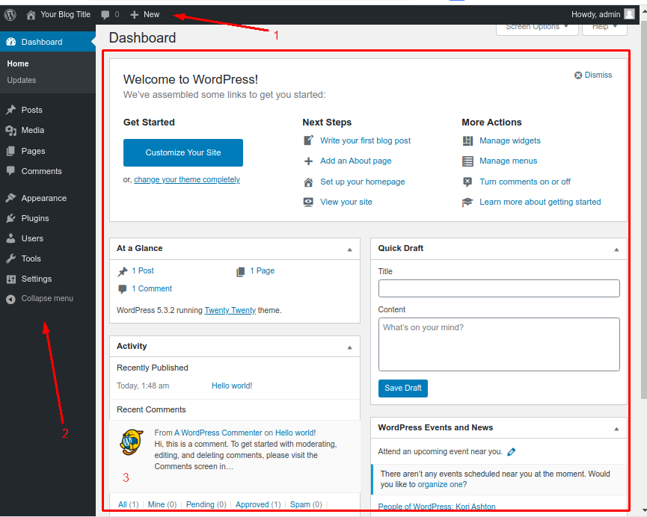The width and height of the screenshot is (647, 517).
Task: Click the Media icon in sidebar
Action: 11,130
